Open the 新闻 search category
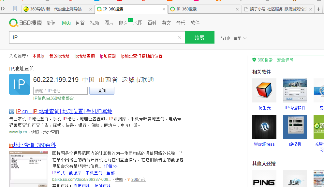The height and width of the screenshot is (187, 324). click(52, 23)
